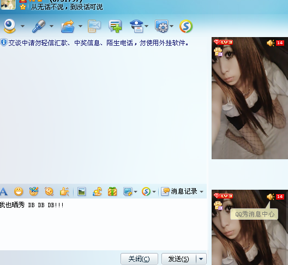Start a video call with the webcam icon
Image resolution: width=288 pixels, height=265 pixels.
10,26
